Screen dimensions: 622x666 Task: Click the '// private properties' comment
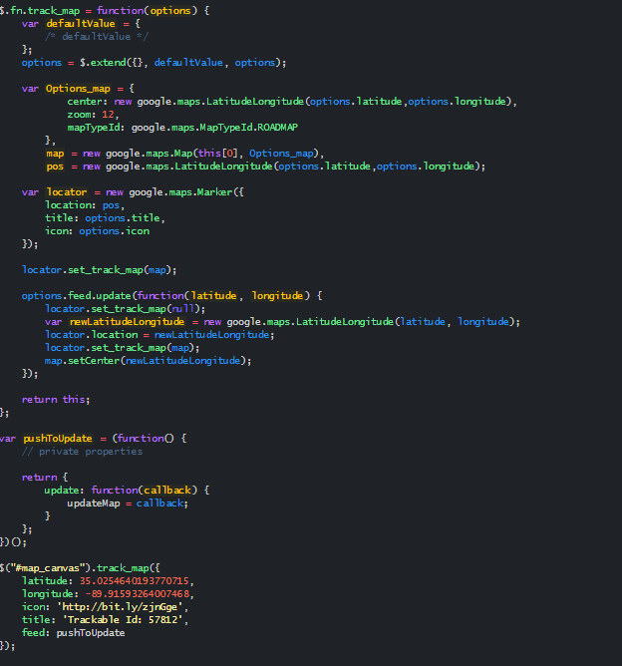point(83,451)
